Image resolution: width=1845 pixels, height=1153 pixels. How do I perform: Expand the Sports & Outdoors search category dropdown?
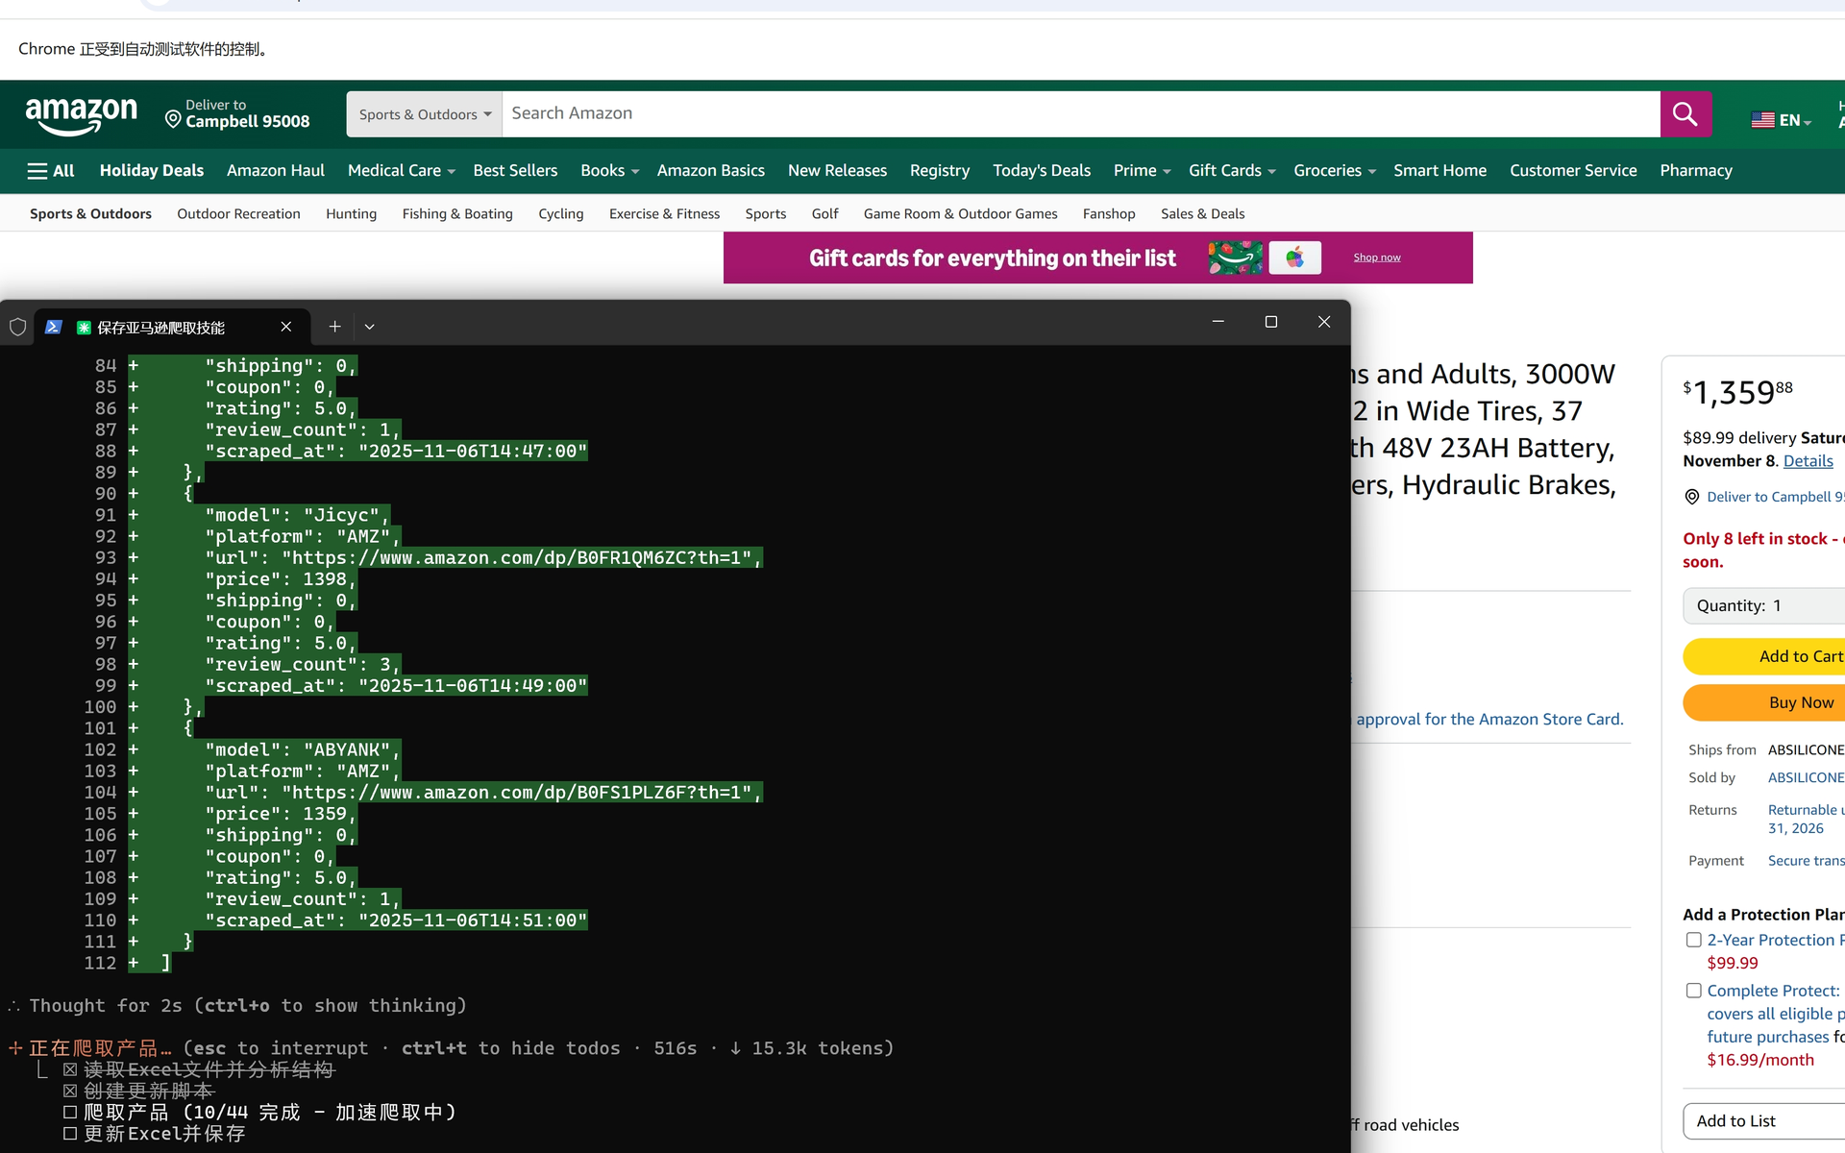pyautogui.click(x=424, y=114)
